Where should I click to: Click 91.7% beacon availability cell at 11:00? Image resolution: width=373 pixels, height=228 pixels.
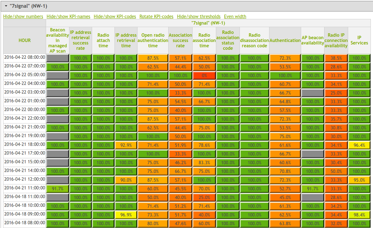click(57, 189)
